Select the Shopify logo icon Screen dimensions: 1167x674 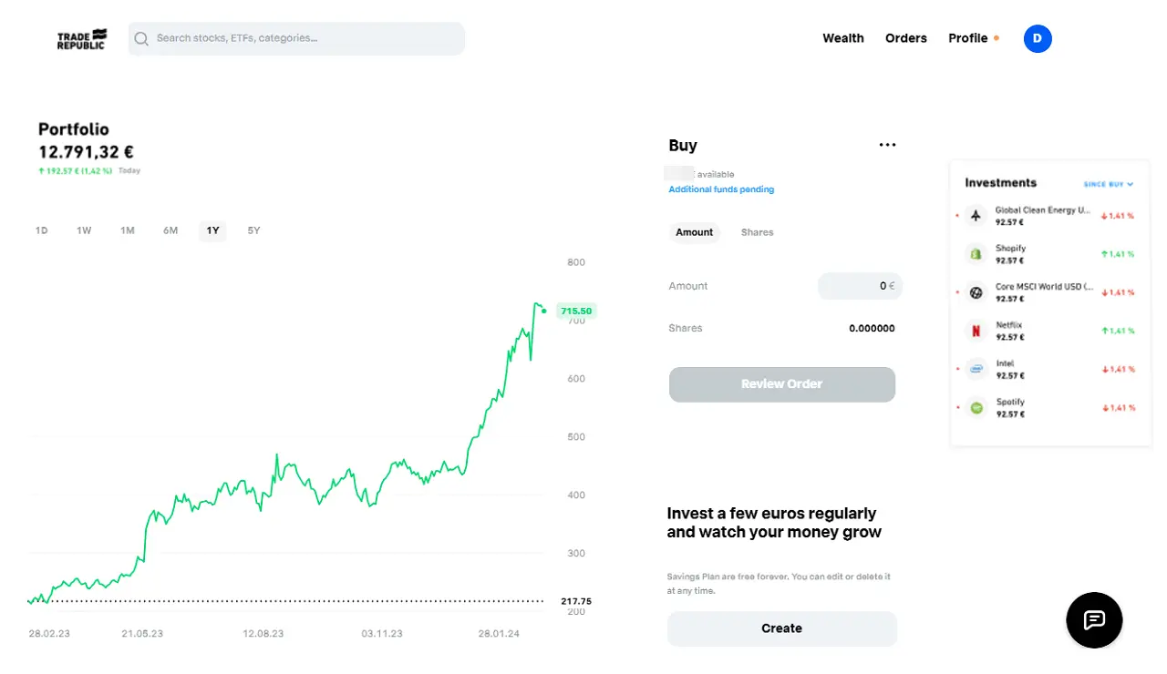pos(976,254)
